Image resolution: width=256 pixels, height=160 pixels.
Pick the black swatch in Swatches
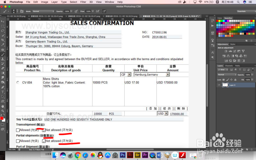[x=245, y=34]
